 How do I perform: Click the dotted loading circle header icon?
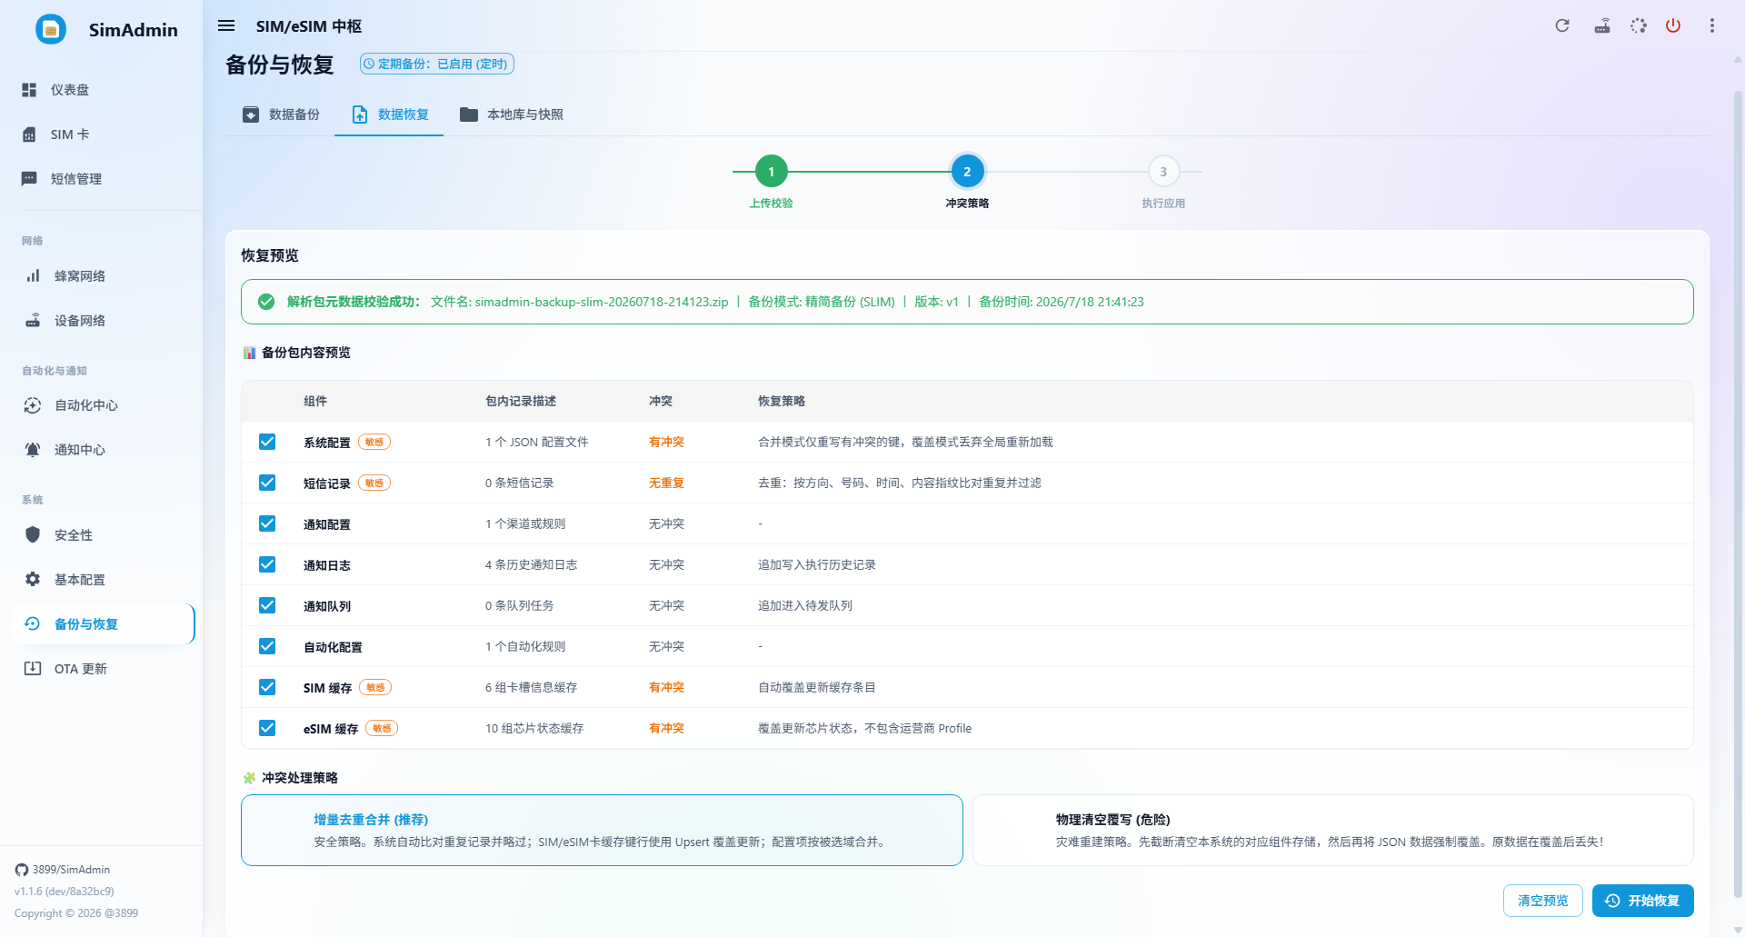[x=1639, y=25]
